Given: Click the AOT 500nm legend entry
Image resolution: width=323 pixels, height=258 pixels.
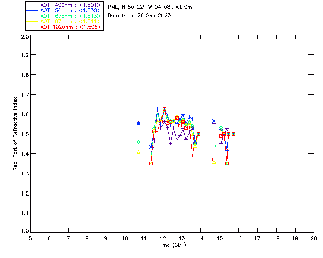Looking at the screenshot, I should pos(64,10).
